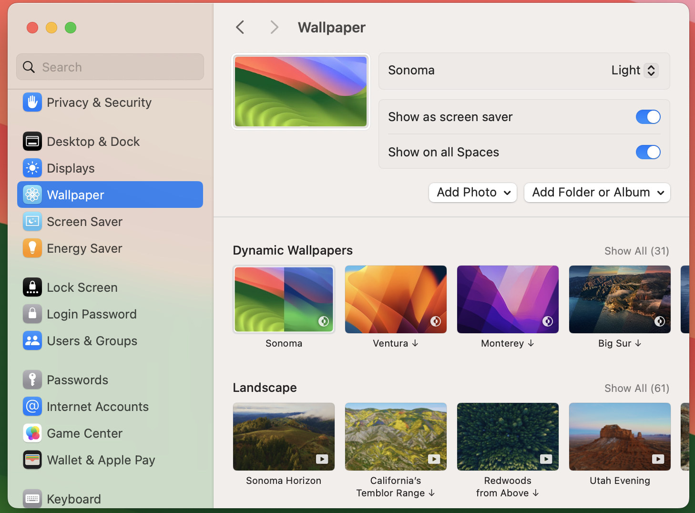Screen dimensions: 695x513
Task: Show all 31 Dynamic Wallpapers
Action: pyautogui.click(x=637, y=251)
